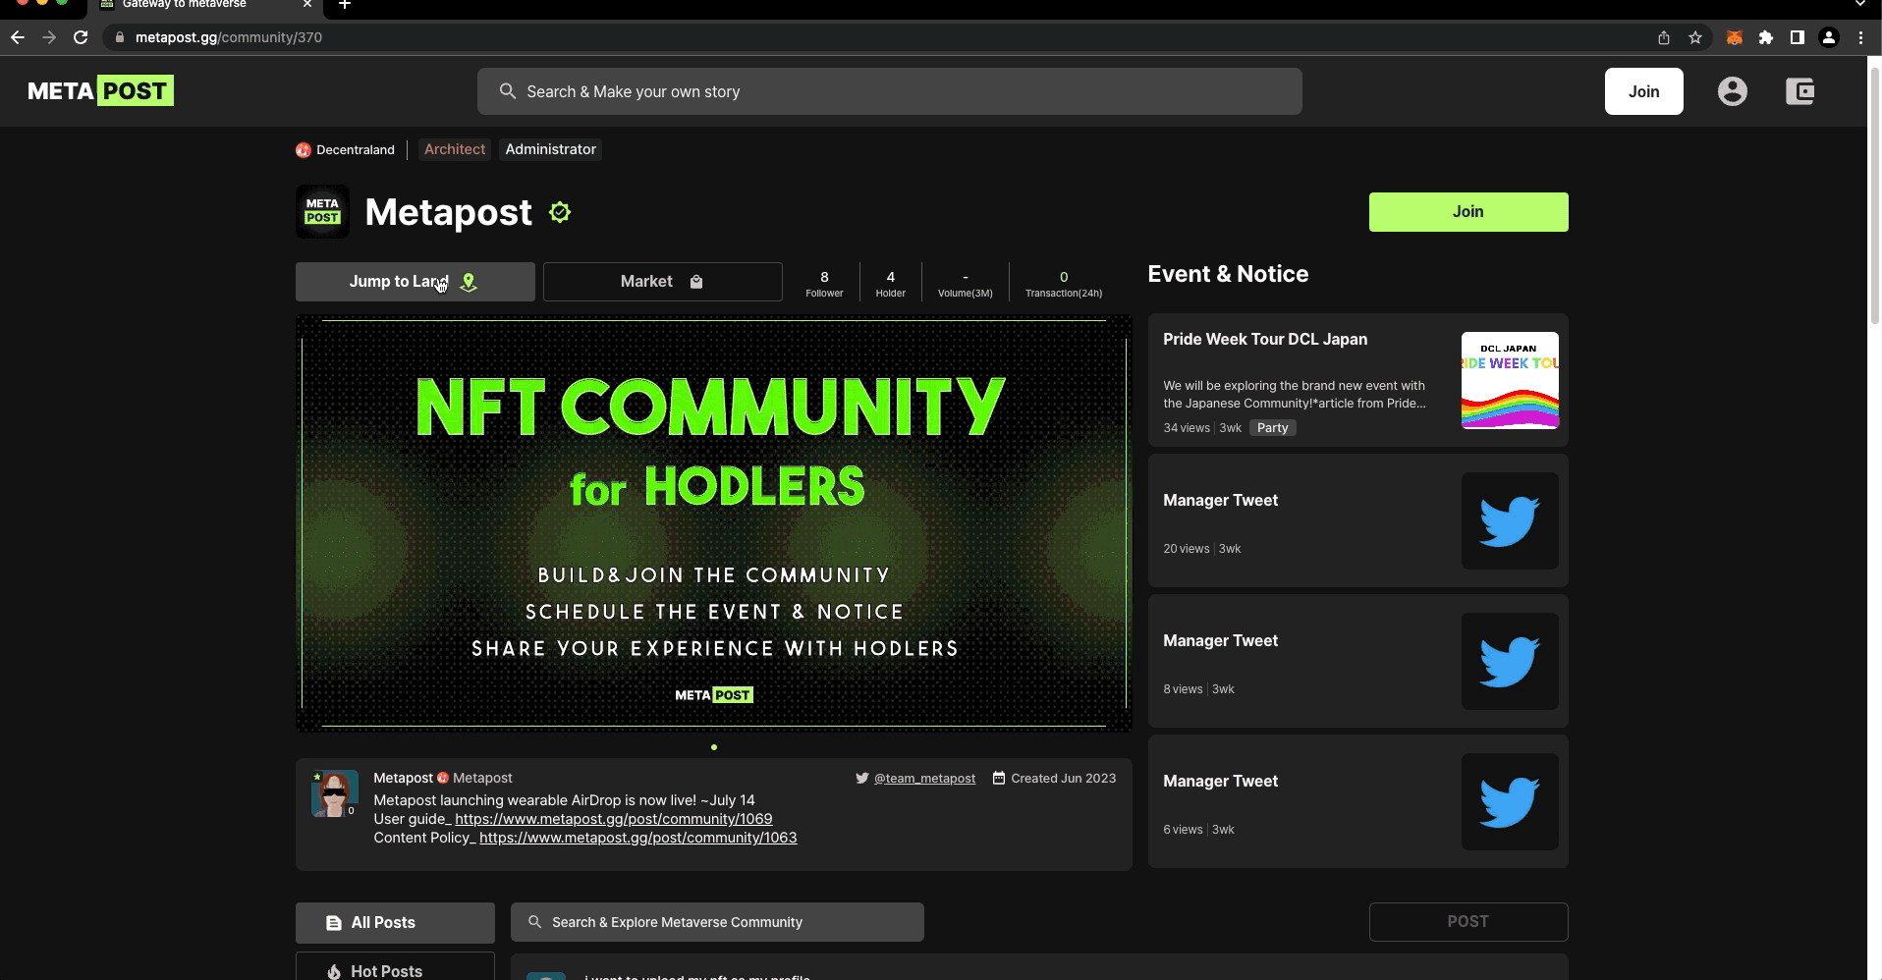Viewport: 1882px width, 980px height.
Task: Click the Metapost logo in the header
Action: pos(100,91)
